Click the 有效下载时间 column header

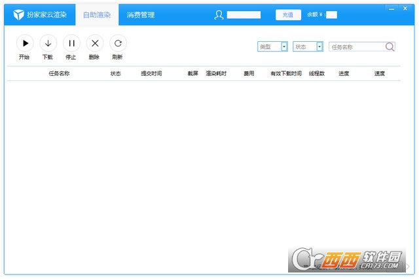coord(286,73)
